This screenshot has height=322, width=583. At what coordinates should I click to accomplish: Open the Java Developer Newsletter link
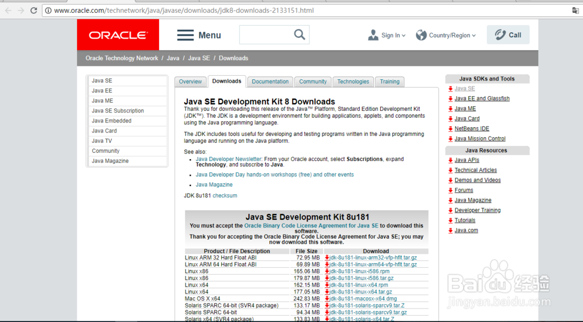click(x=229, y=159)
